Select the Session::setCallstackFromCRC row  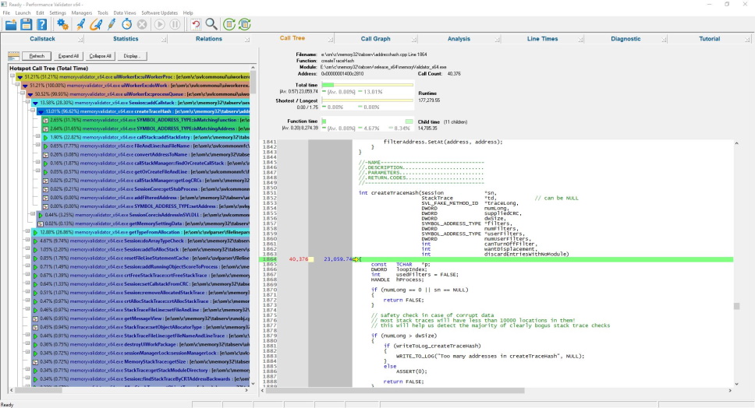[x=141, y=284]
